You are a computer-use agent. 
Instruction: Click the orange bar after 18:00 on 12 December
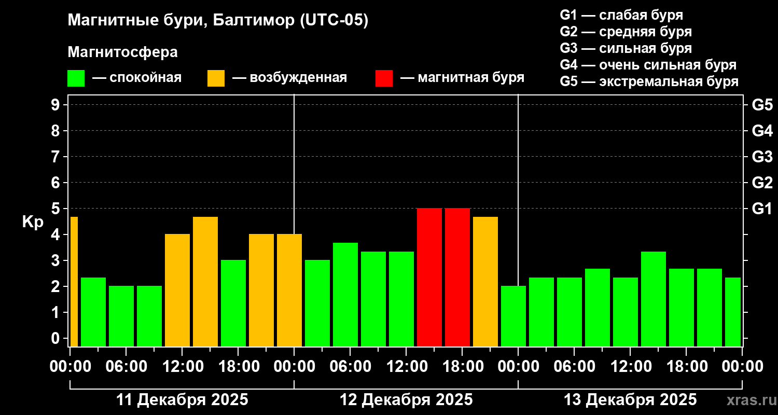pos(485,282)
